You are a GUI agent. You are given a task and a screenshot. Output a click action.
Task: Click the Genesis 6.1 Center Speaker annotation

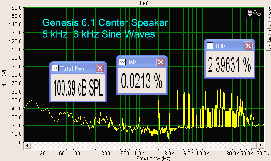click(x=105, y=22)
